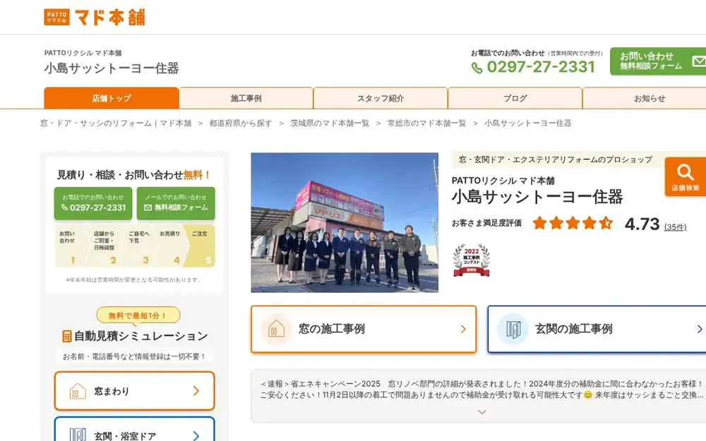Click breadcrumb 窓・ドア・サッシのリフォーム｜マド本舗

coord(116,123)
